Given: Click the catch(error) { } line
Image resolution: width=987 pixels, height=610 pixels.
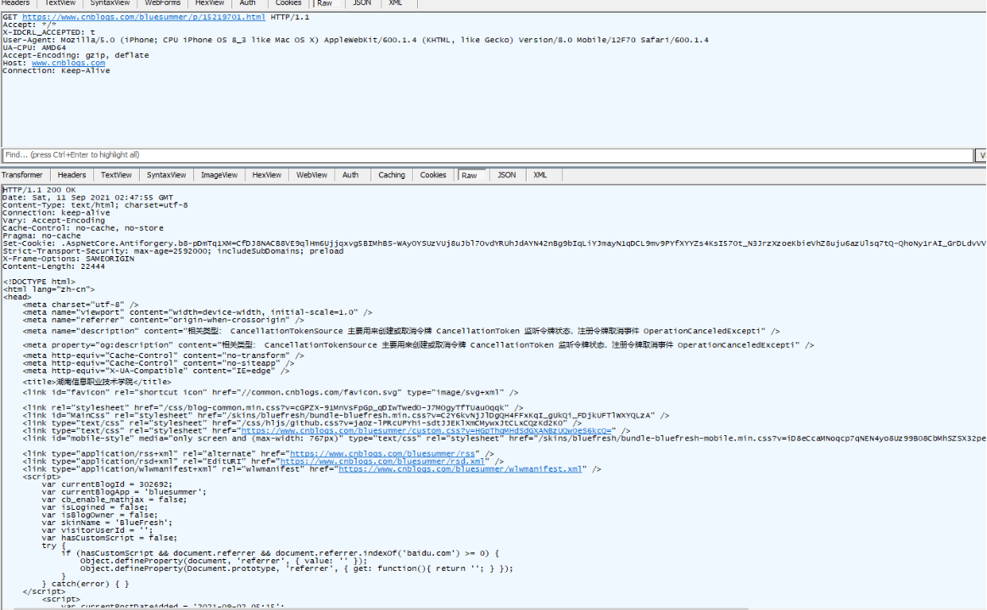Looking at the screenshot, I should coord(86,584).
